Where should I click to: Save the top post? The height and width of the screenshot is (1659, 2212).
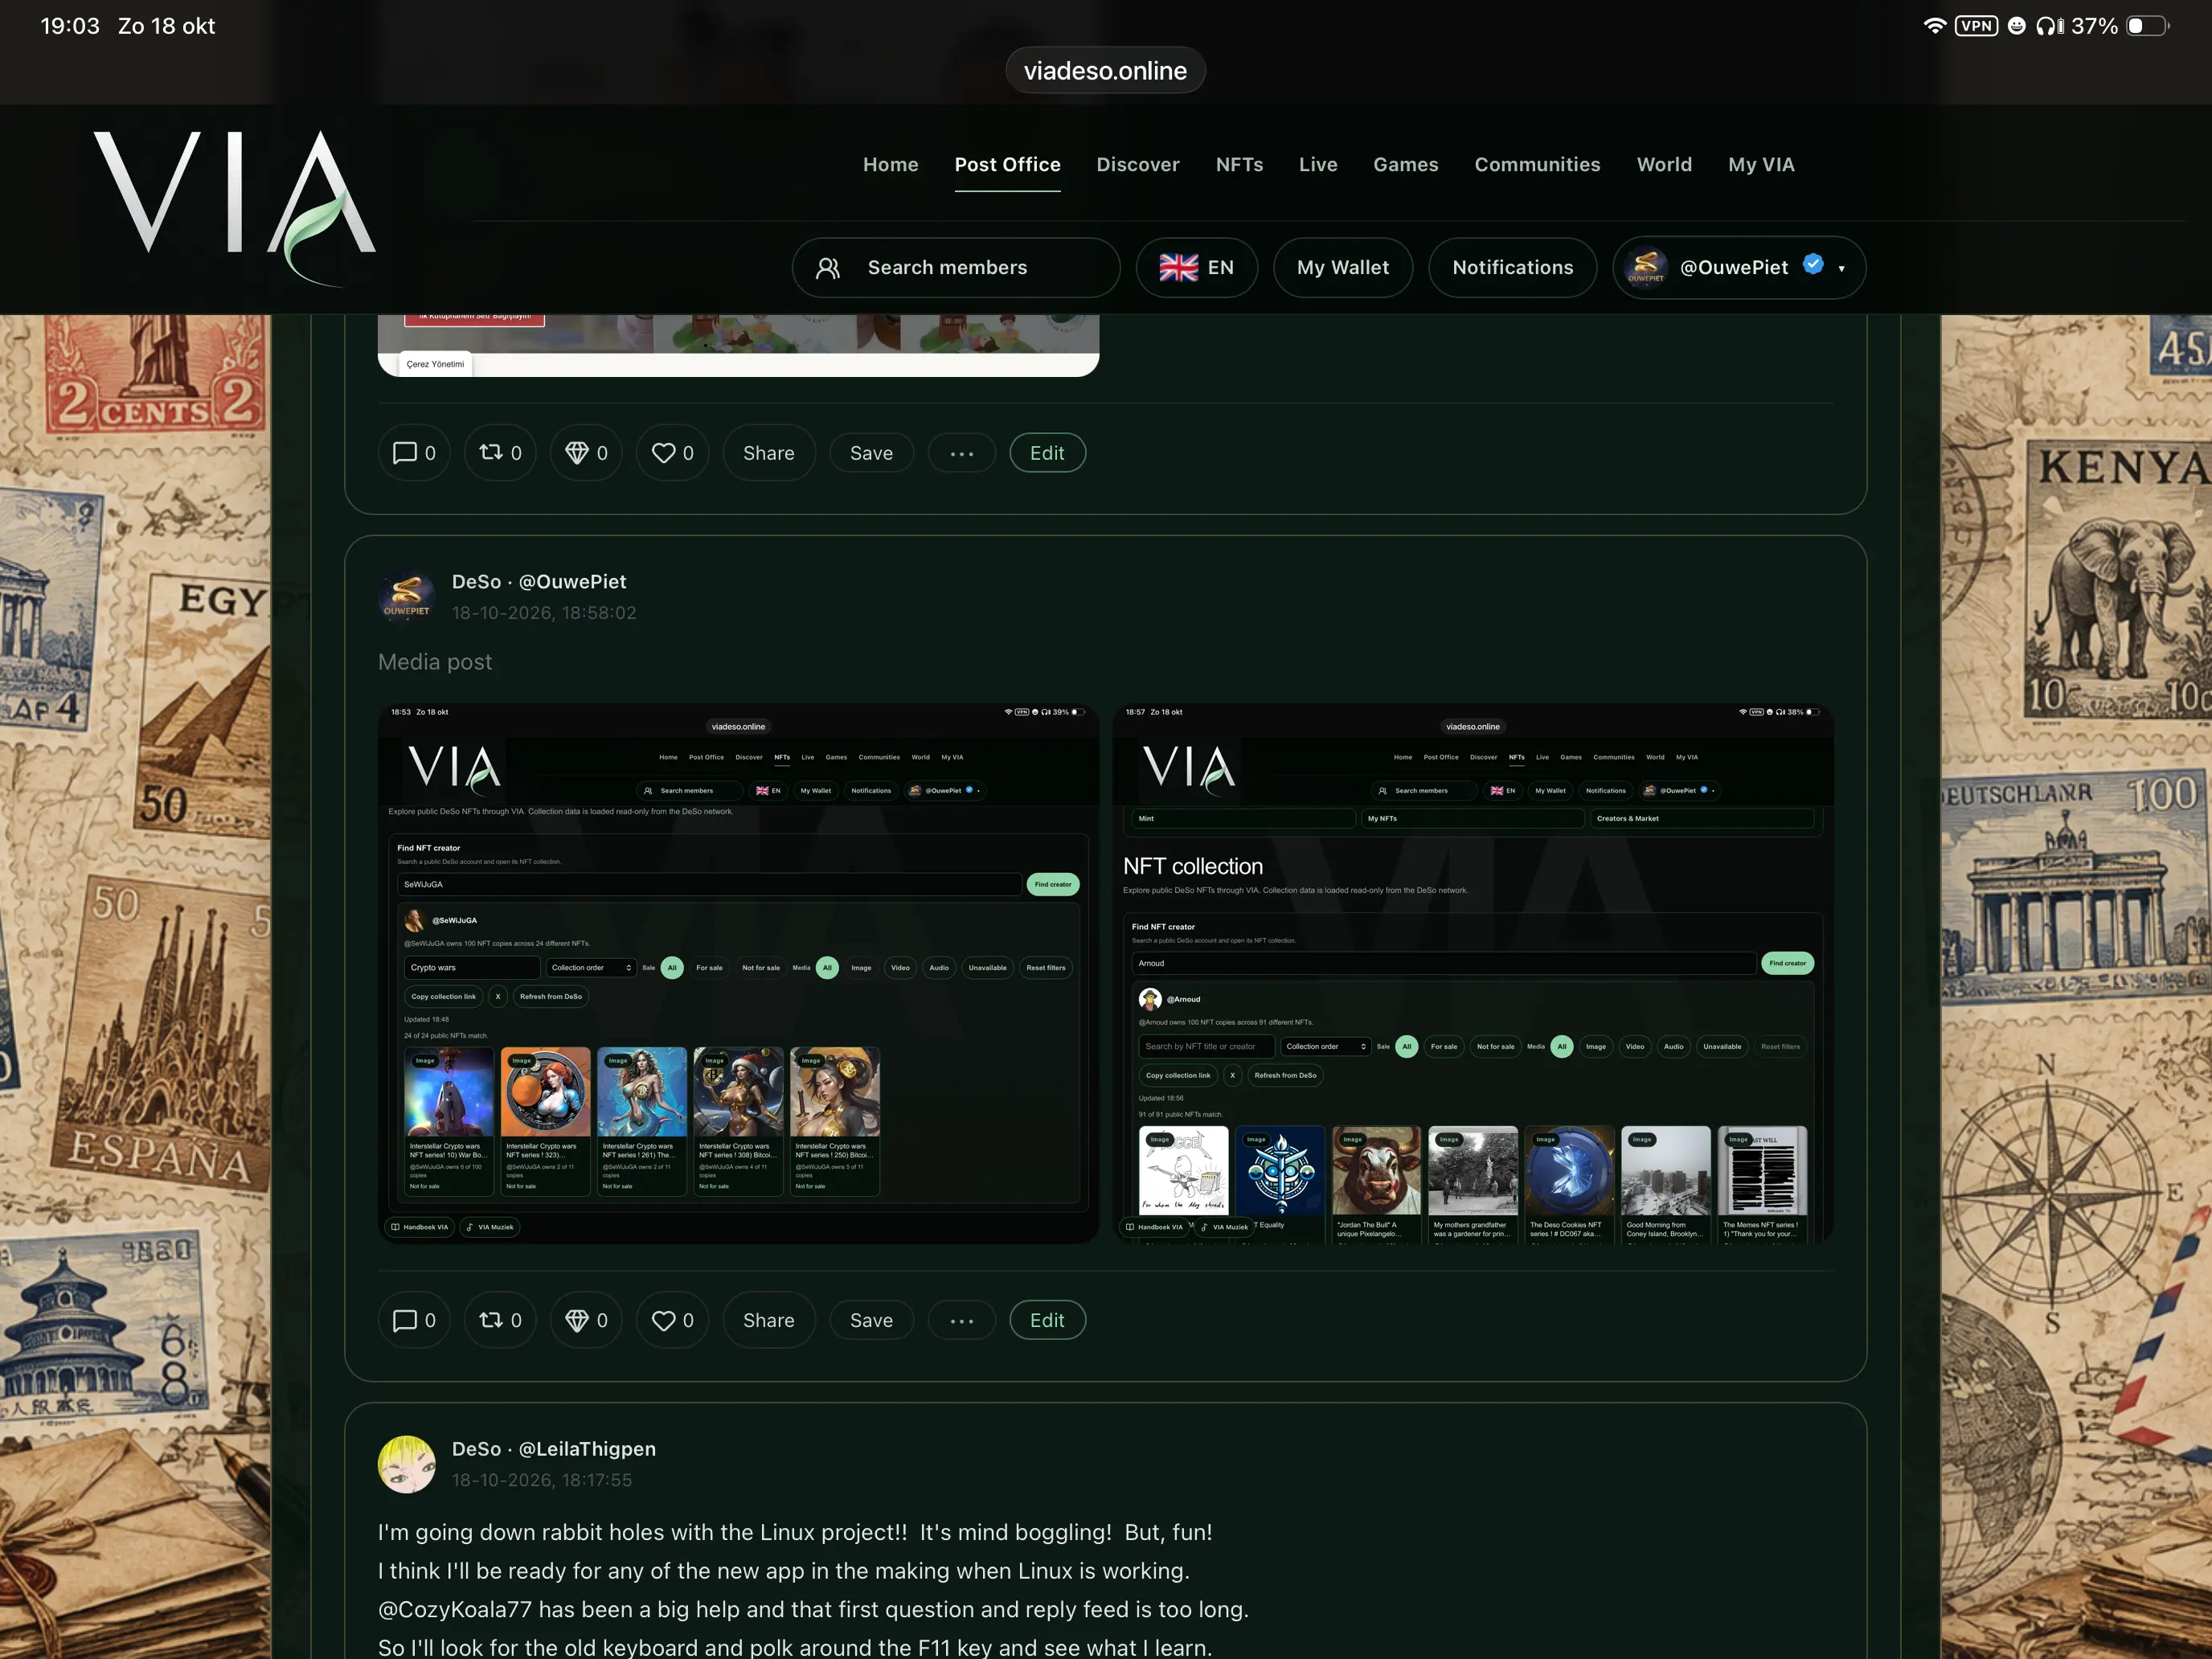871,453
